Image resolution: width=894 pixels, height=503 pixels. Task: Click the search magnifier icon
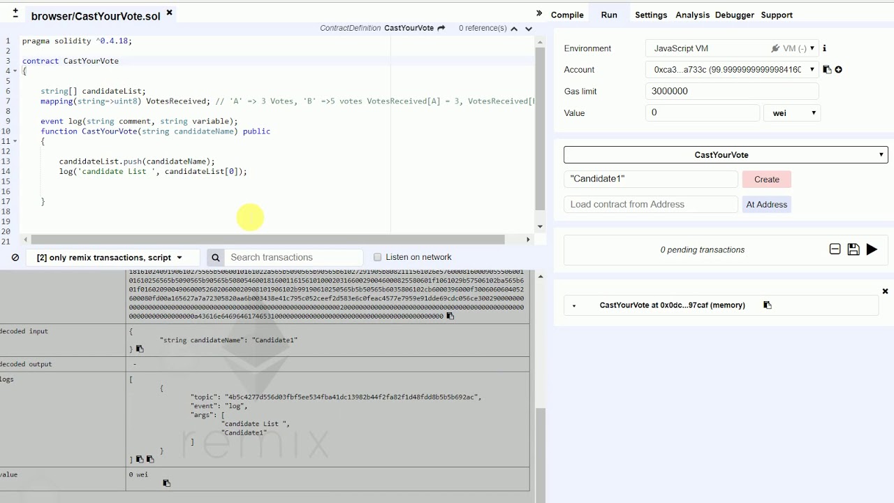pyautogui.click(x=216, y=257)
